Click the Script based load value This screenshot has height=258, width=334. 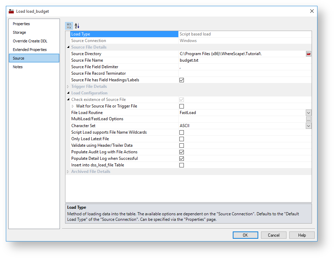coord(195,34)
